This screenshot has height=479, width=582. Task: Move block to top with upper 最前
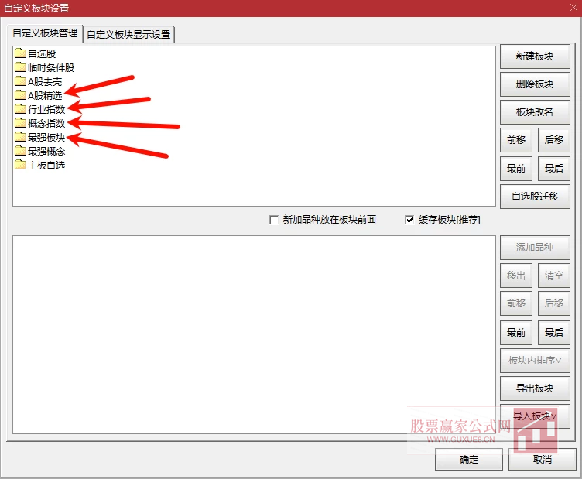pos(516,169)
